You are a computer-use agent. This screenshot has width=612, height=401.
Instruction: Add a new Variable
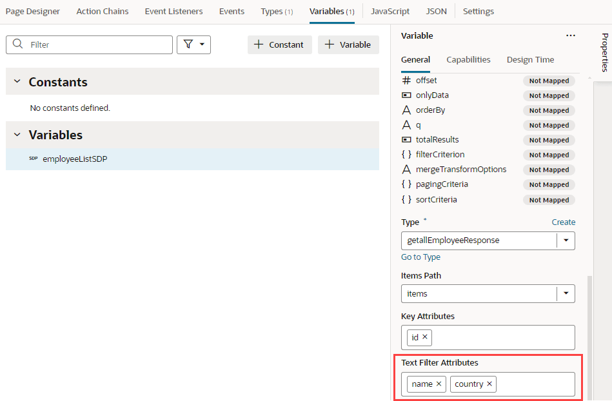(348, 44)
